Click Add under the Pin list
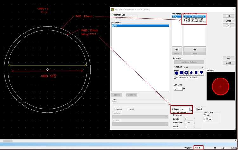 (177, 50)
